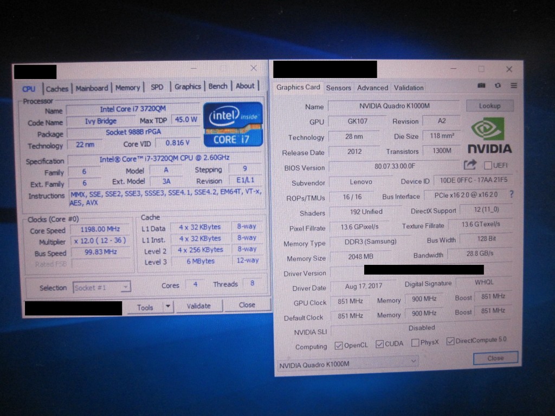Click the Memory Size value 2048 MB
The width and height of the screenshot is (555, 416).
click(x=360, y=257)
